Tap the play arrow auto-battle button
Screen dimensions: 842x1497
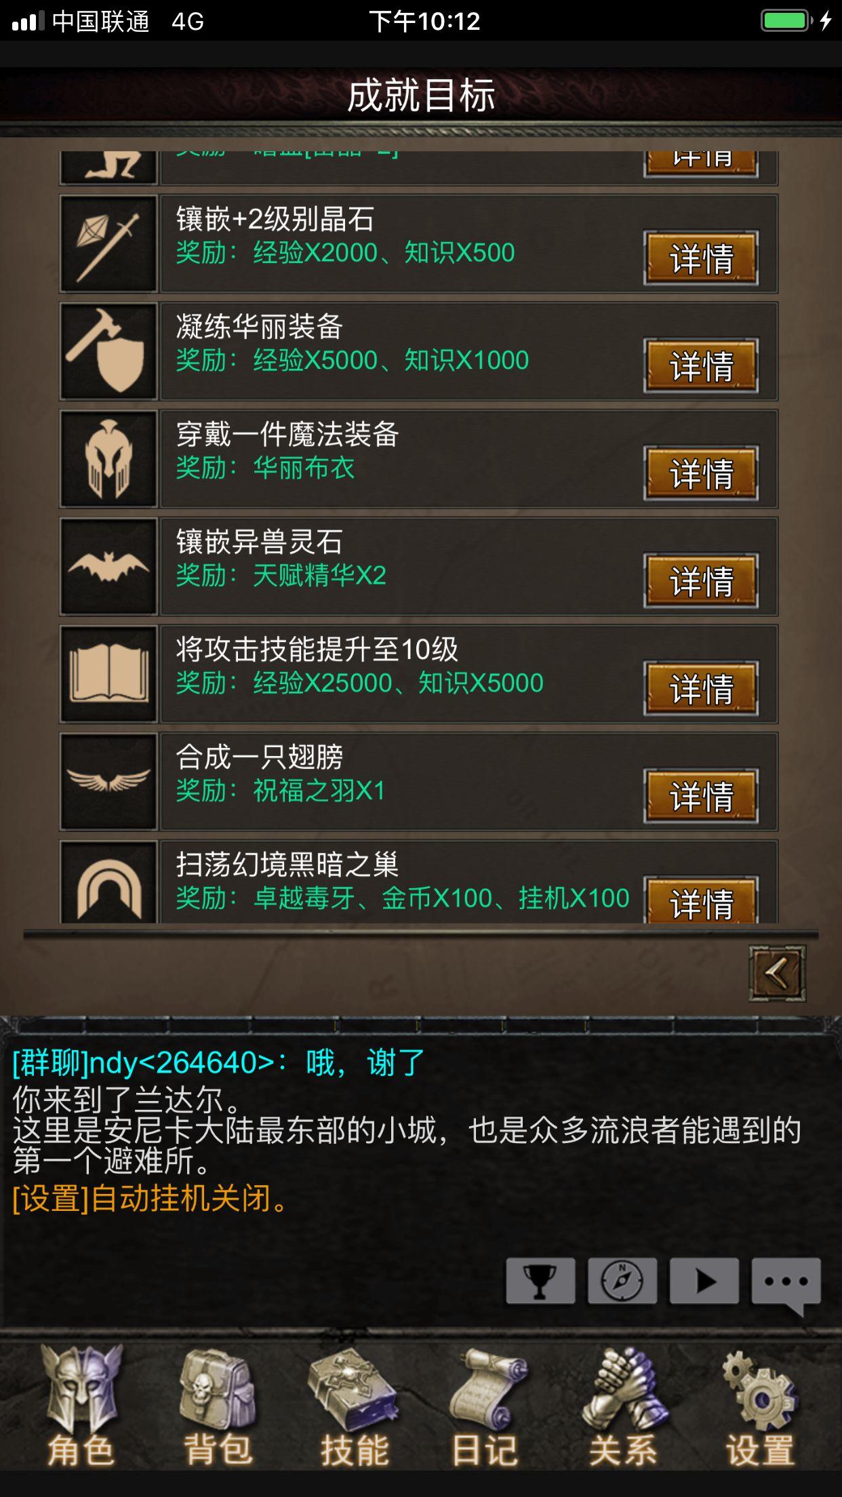coord(704,1281)
